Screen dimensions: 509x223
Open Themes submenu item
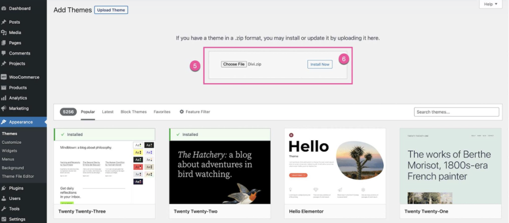click(9, 134)
